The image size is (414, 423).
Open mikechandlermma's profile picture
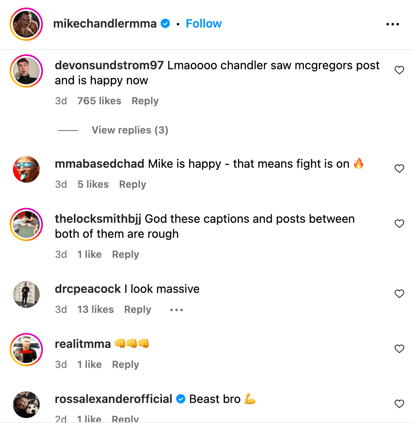[x=26, y=24]
